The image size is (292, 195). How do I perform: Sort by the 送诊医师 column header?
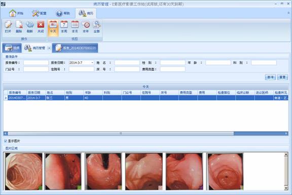[264, 93]
